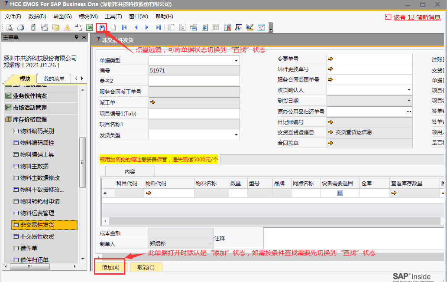Image resolution: width=447 pixels, height=282 pixels.
Task: Go to the first record arrow
Action: (124, 27)
